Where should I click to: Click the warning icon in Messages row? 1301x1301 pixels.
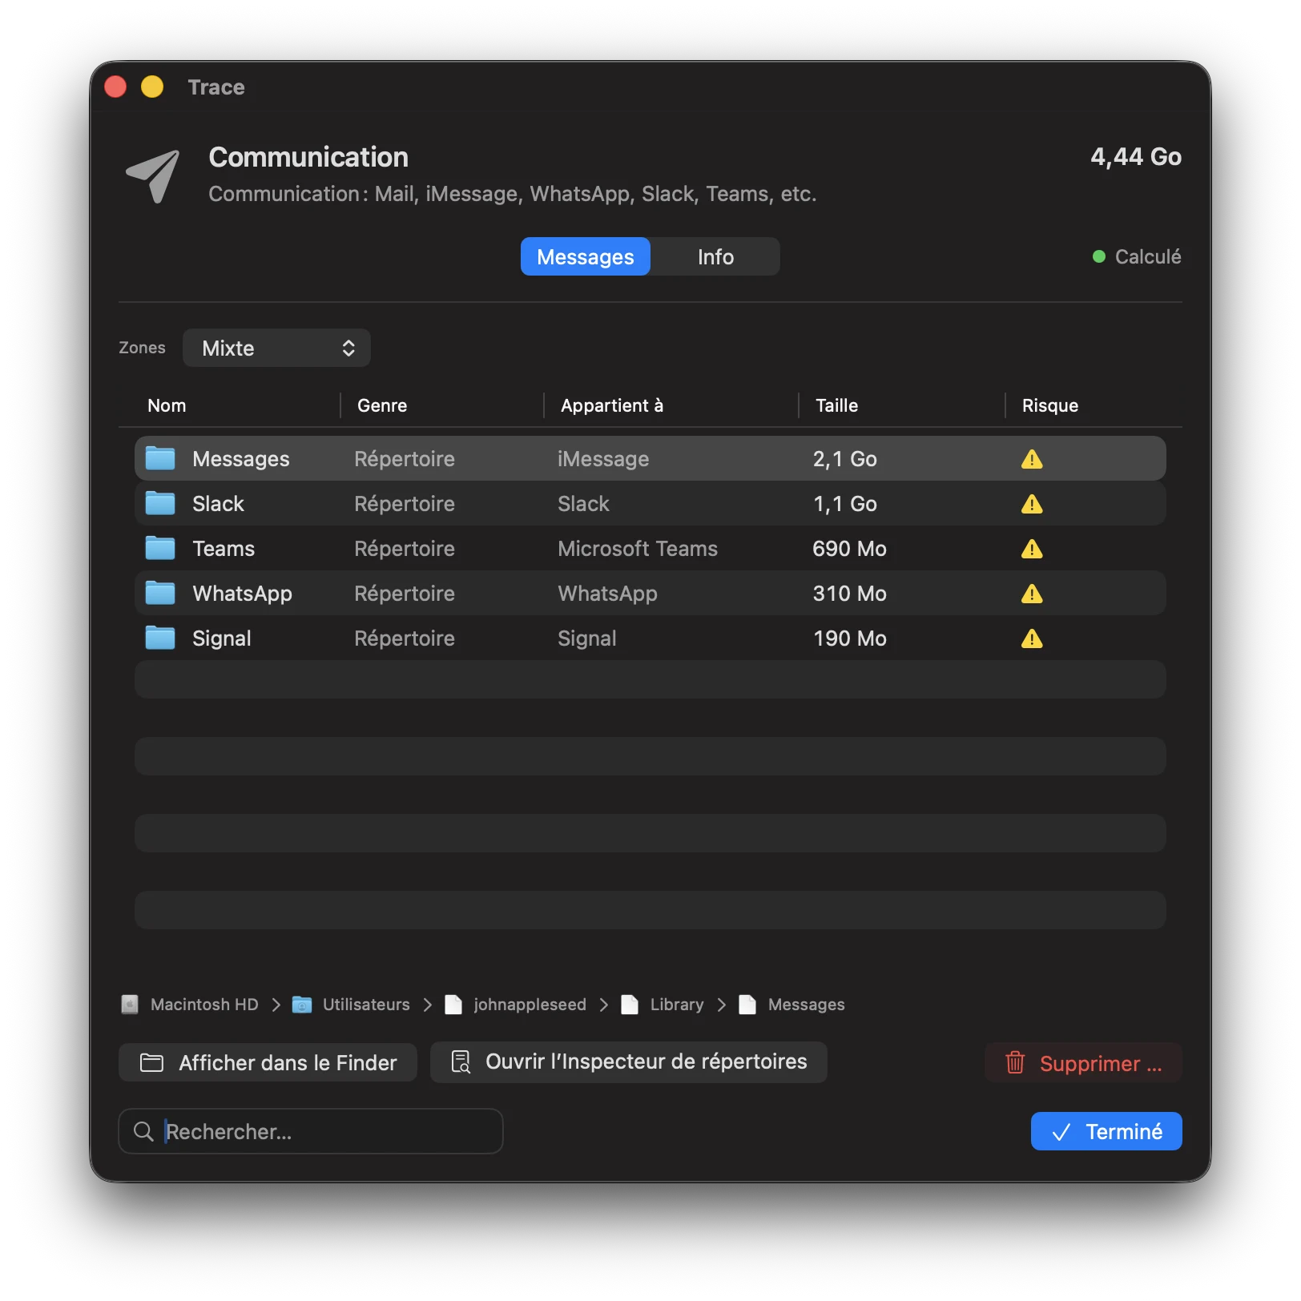pyautogui.click(x=1032, y=459)
